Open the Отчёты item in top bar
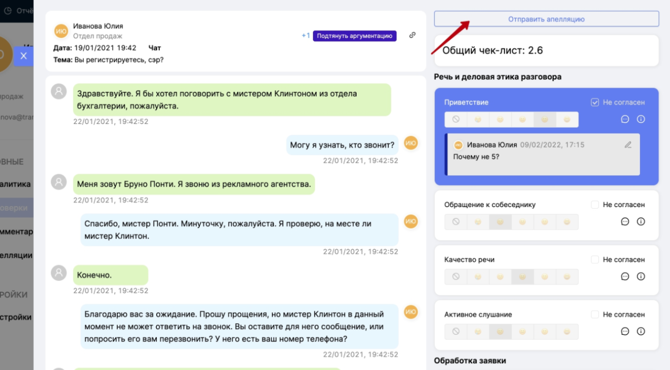670x370 pixels. click(21, 11)
